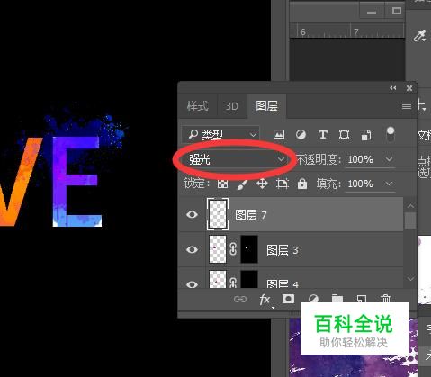Link layers icon at panel bottom

(x=240, y=299)
